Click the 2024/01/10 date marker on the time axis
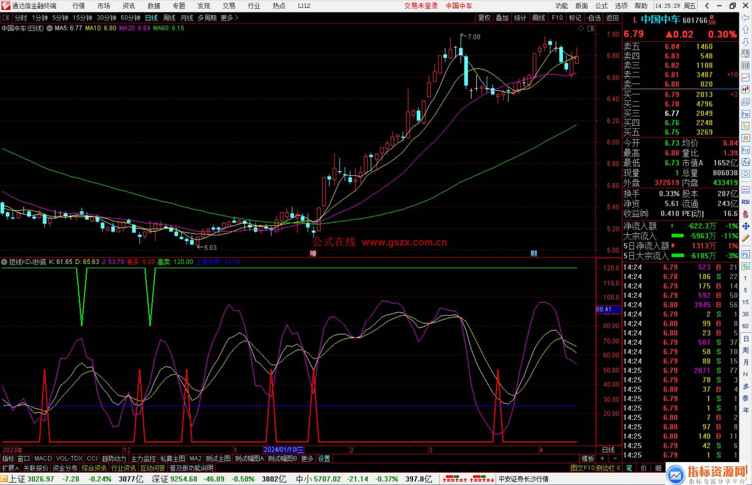 (x=283, y=450)
